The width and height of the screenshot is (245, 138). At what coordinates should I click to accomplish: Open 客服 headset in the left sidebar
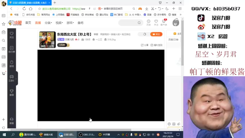pos(12,121)
